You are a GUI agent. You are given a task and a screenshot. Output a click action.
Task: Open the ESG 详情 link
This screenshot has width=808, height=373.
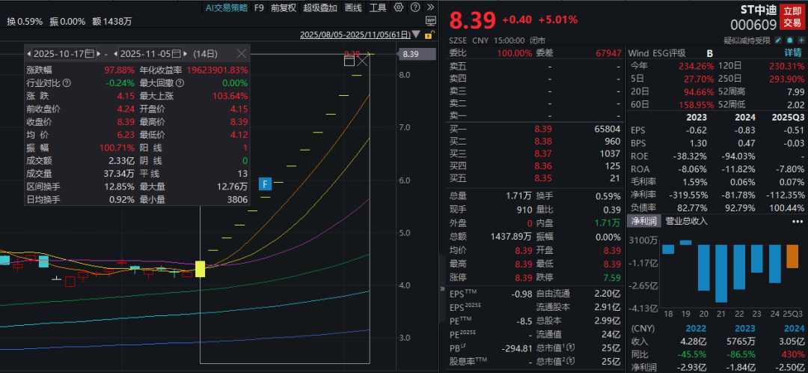pyautogui.click(x=792, y=53)
